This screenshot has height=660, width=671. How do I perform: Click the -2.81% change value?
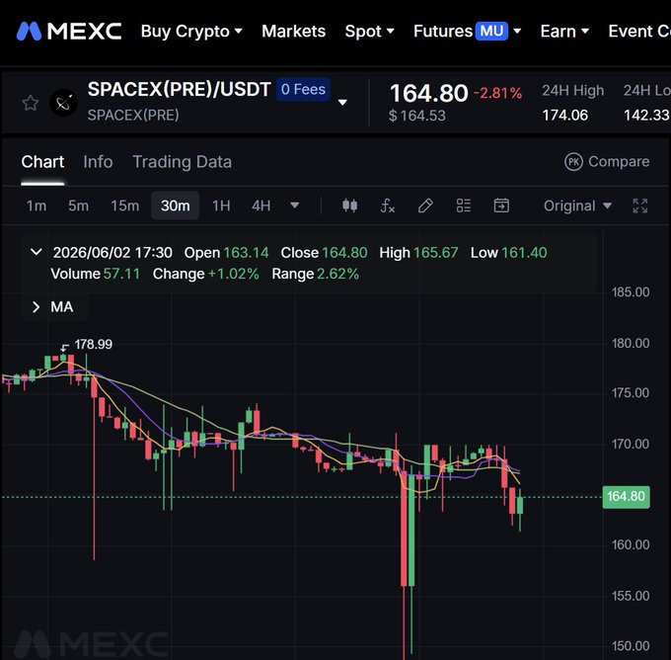497,93
